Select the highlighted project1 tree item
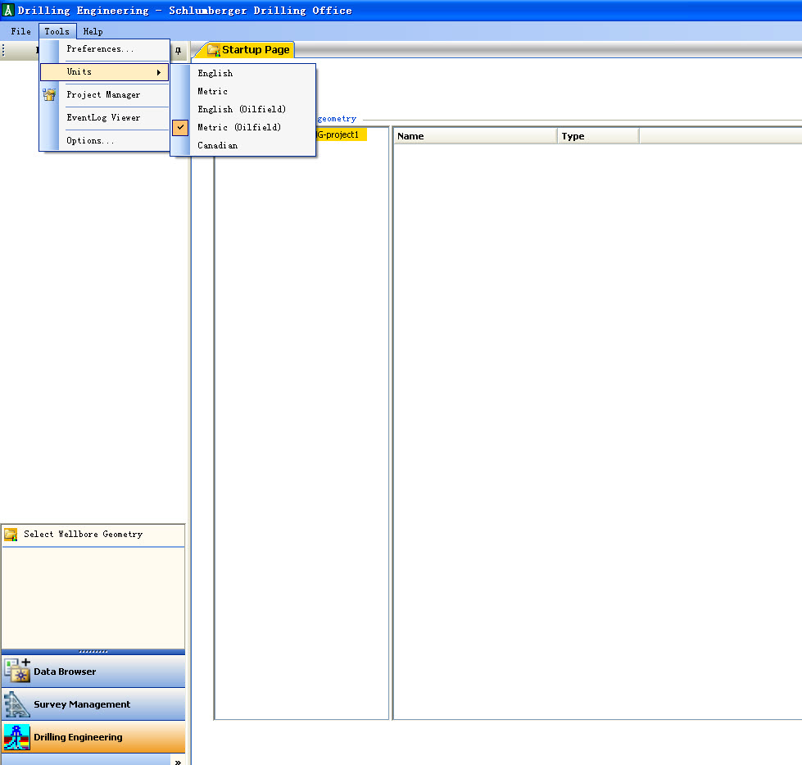 [341, 134]
